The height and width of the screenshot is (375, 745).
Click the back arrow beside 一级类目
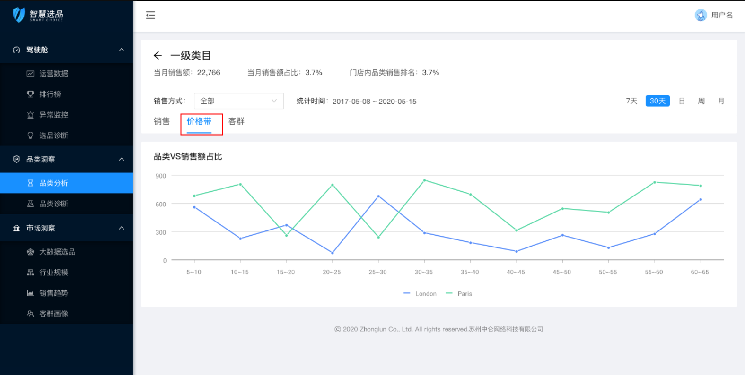[158, 56]
